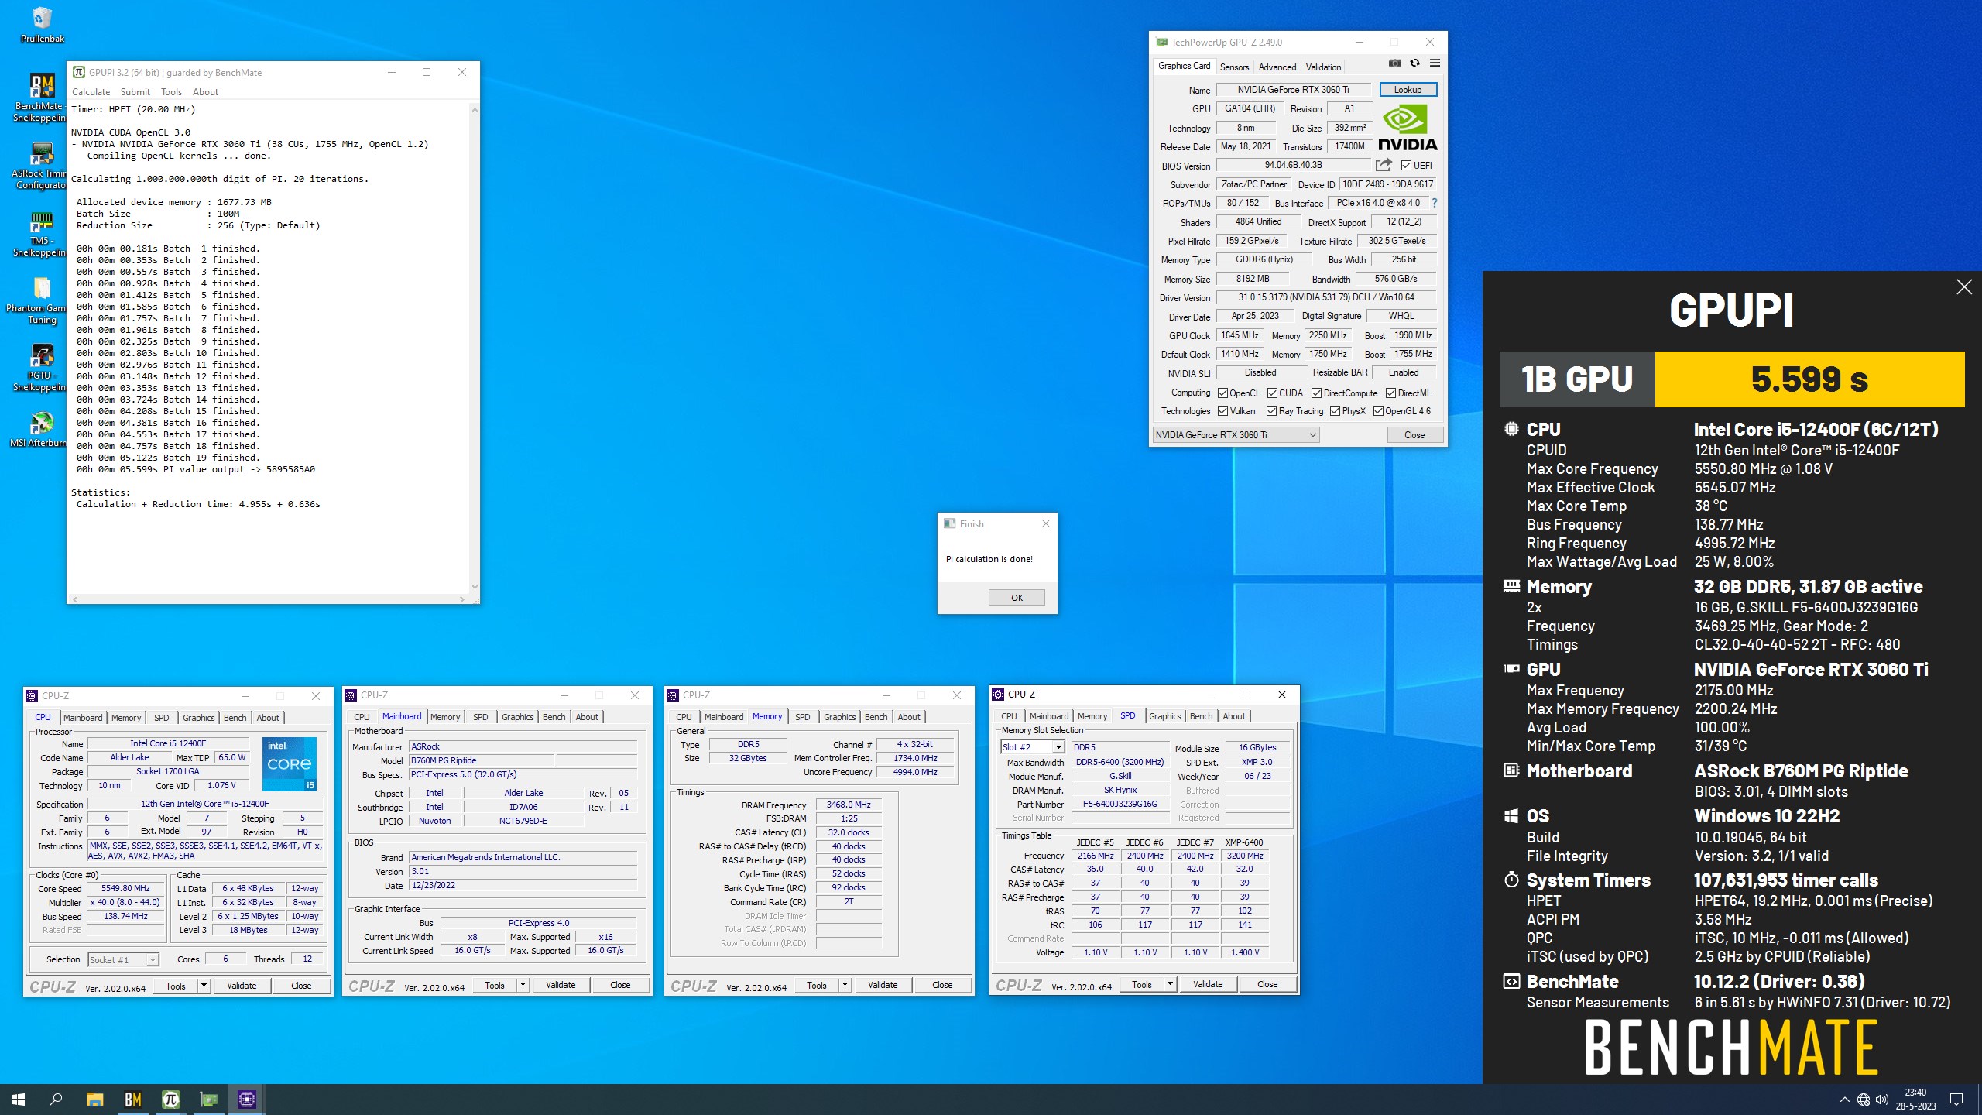1982x1115 pixels.
Task: Click the Bus Interface question mark icon
Action: 1434,203
